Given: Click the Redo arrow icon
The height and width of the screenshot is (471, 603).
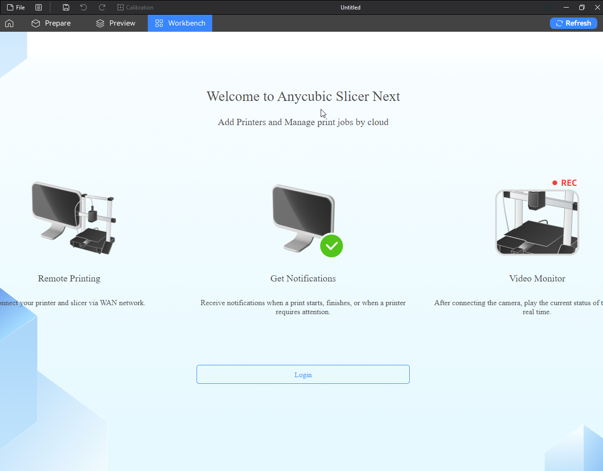Looking at the screenshot, I should tap(102, 8).
